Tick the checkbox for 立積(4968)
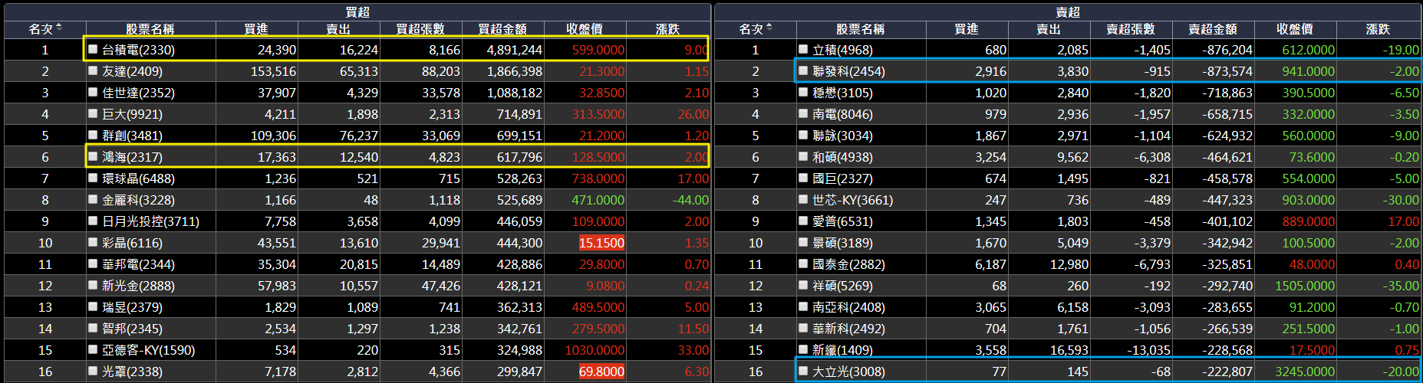 coord(803,49)
